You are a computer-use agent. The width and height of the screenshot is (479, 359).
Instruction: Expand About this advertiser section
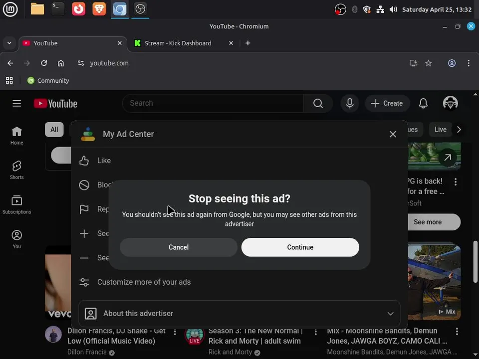(239, 314)
